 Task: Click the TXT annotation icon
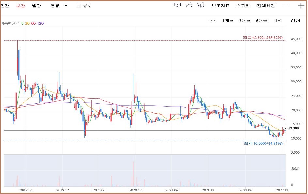coord(177,5)
